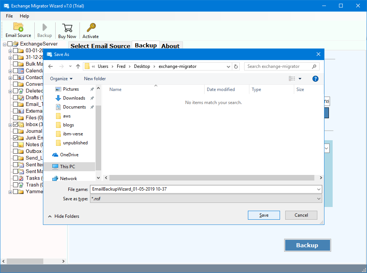This screenshot has height=273, width=367.
Task: Cancel the Save As dialog
Action: (x=301, y=215)
